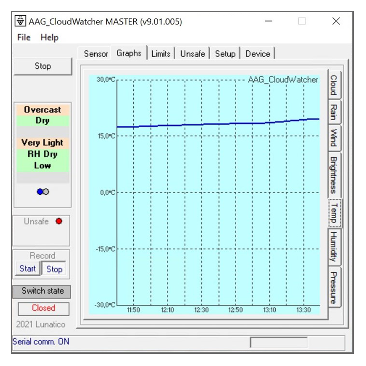The height and width of the screenshot is (366, 366).
Task: Click the Dry rain condition label
Action: pyautogui.click(x=42, y=121)
